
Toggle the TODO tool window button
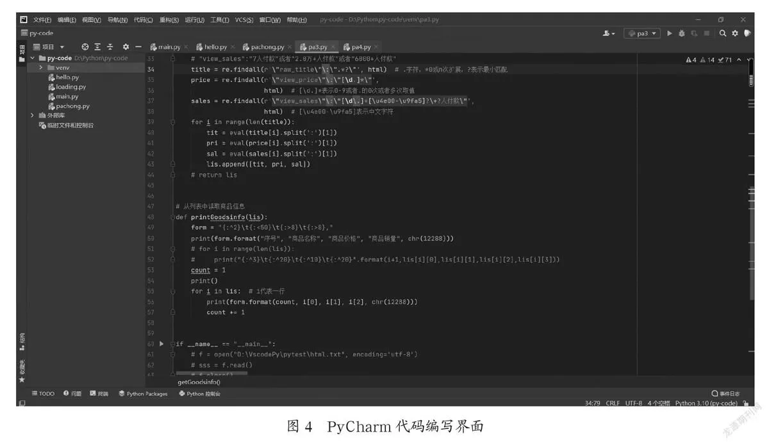(x=43, y=394)
